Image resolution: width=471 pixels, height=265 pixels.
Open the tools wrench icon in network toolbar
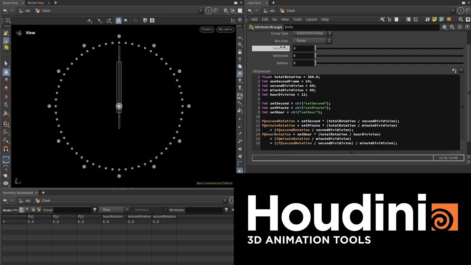[x=382, y=19]
